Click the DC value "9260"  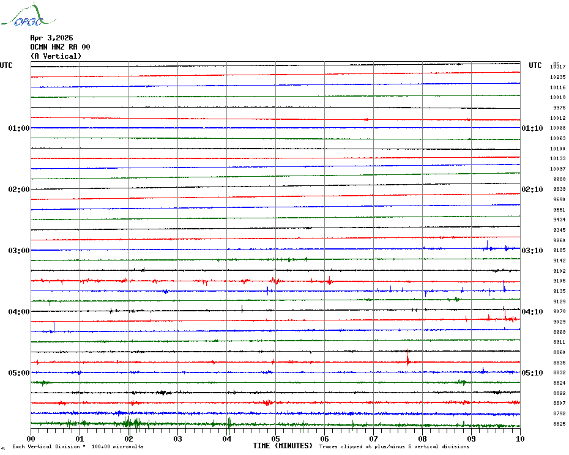pos(559,240)
